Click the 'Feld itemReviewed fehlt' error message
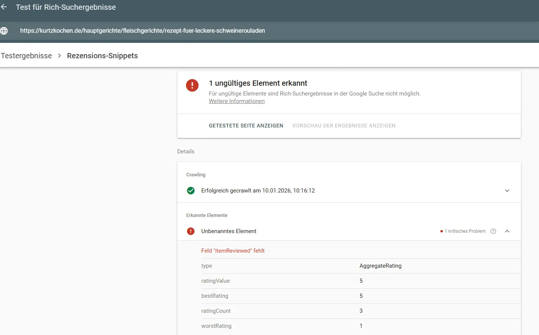Screen dimensions: 539x335 tap(233, 251)
